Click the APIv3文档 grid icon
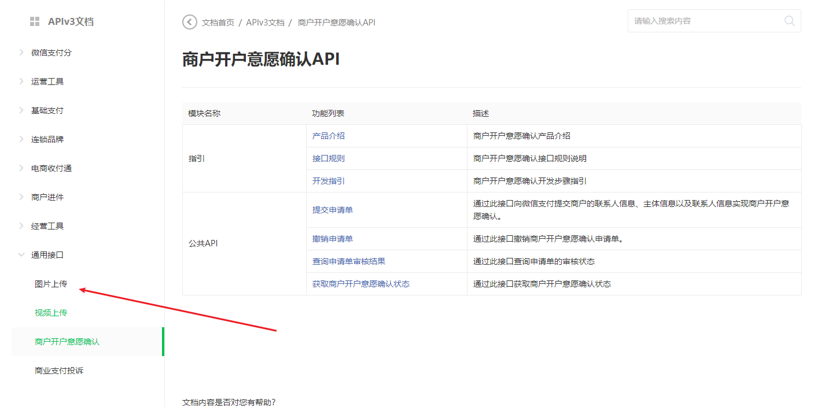The width and height of the screenshot is (821, 407). click(35, 22)
